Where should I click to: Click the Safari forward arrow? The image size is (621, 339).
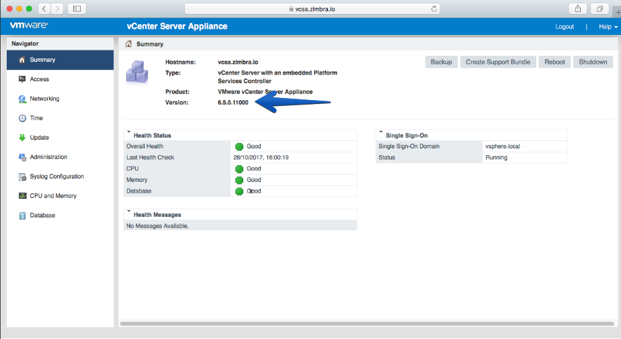[x=57, y=9]
